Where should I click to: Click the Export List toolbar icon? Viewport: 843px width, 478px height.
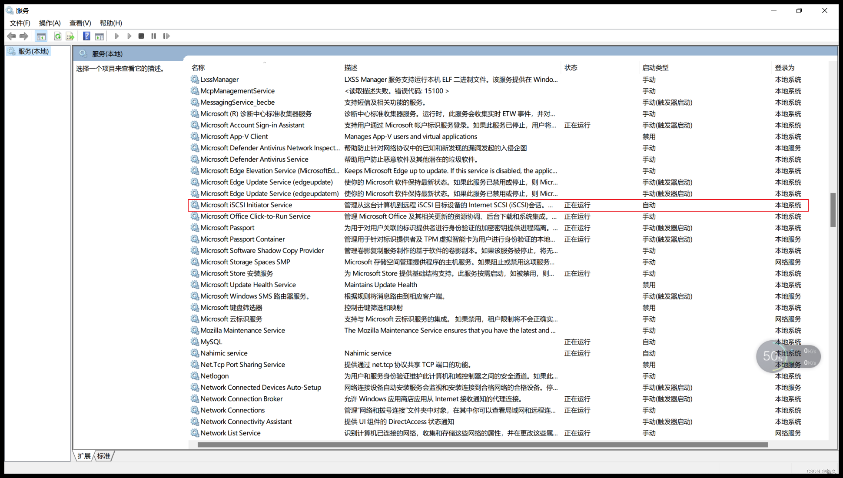[70, 36]
